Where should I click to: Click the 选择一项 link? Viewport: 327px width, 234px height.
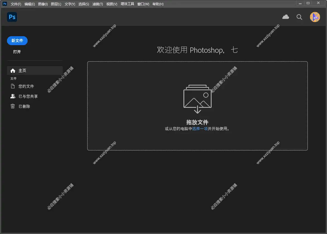[x=200, y=129]
